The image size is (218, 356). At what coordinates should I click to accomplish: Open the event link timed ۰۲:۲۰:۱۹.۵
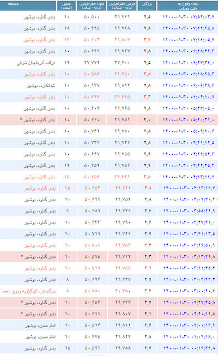(189, 314)
